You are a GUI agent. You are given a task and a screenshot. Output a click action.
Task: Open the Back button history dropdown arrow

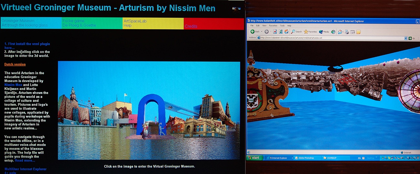pos(262,32)
